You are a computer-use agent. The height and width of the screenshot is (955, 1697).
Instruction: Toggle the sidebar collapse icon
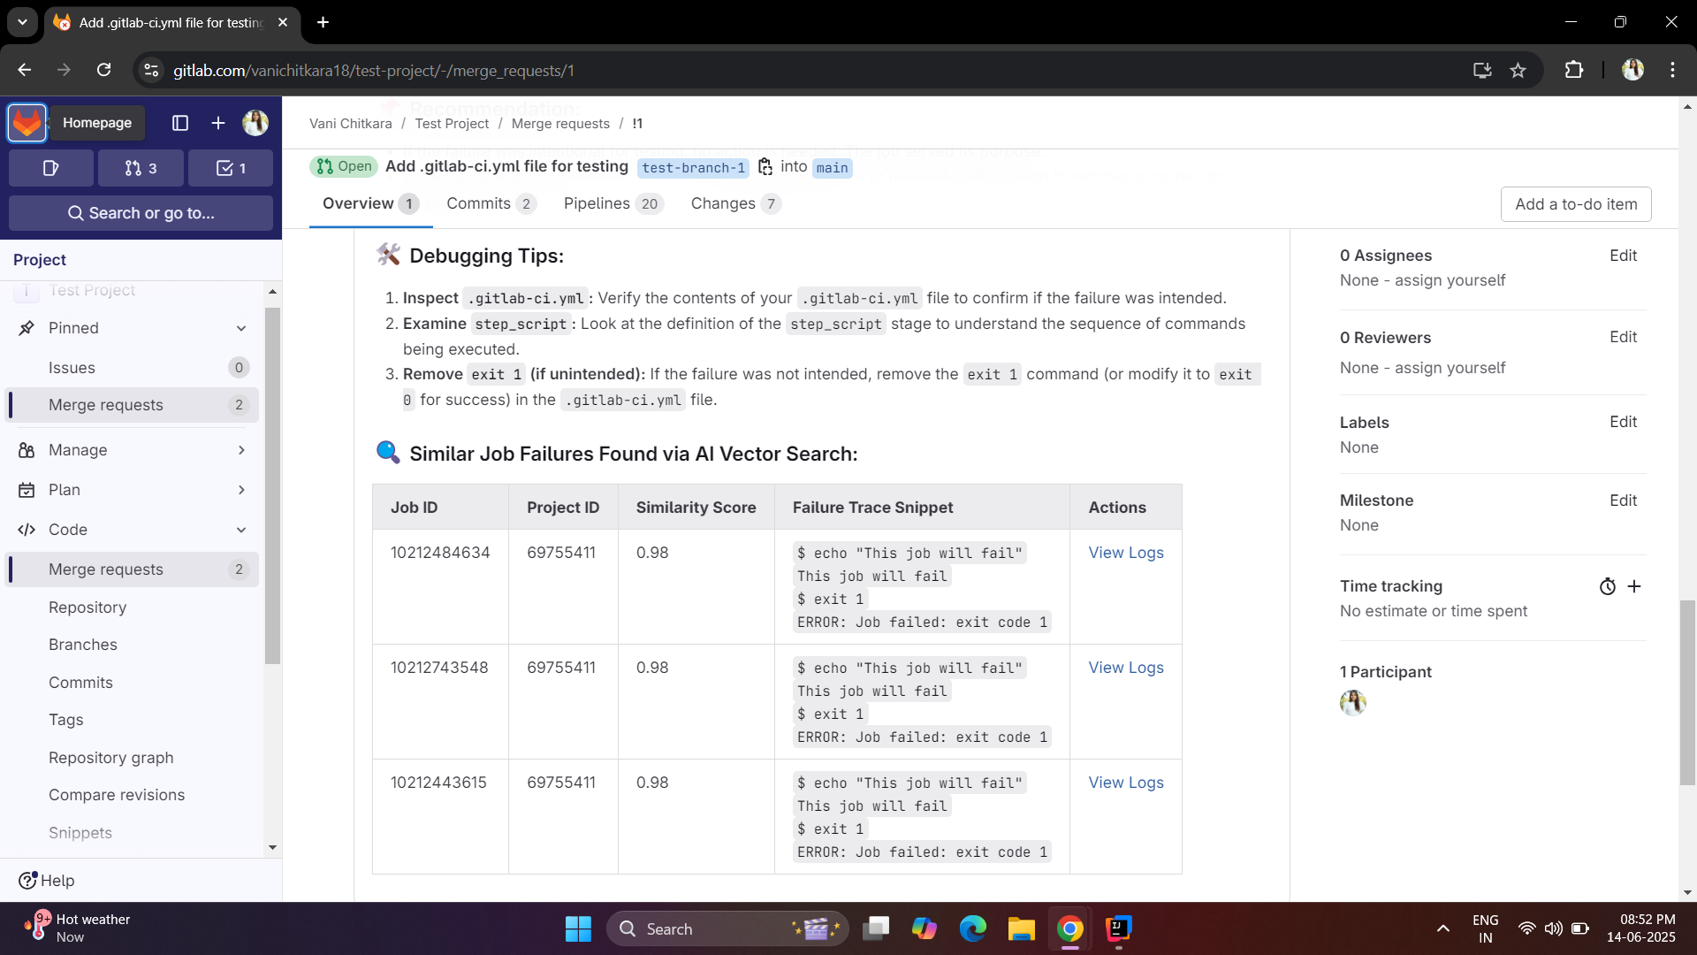180,123
